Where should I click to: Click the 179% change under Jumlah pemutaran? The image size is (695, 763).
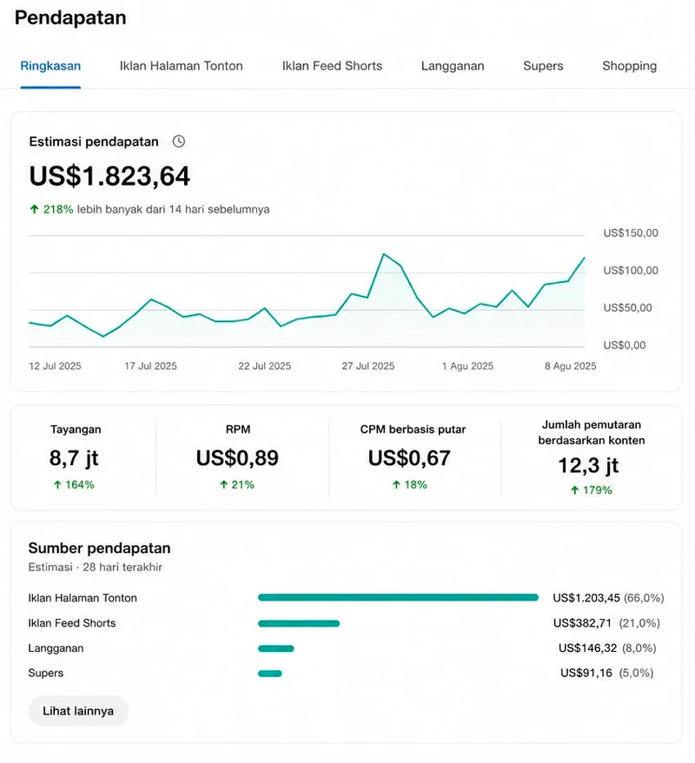(592, 490)
